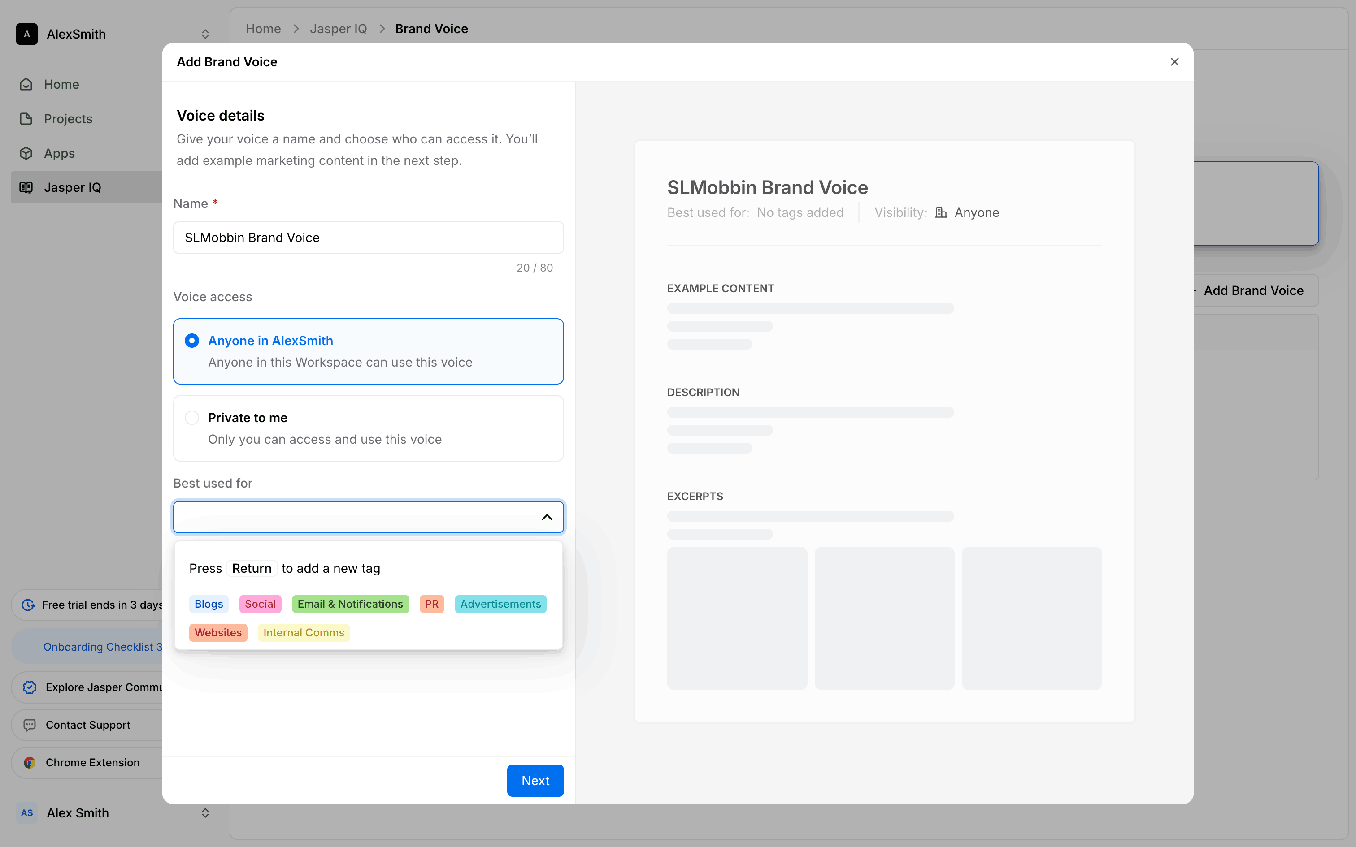1356x847 pixels.
Task: Click the brand voice Name field
Action: tap(368, 238)
